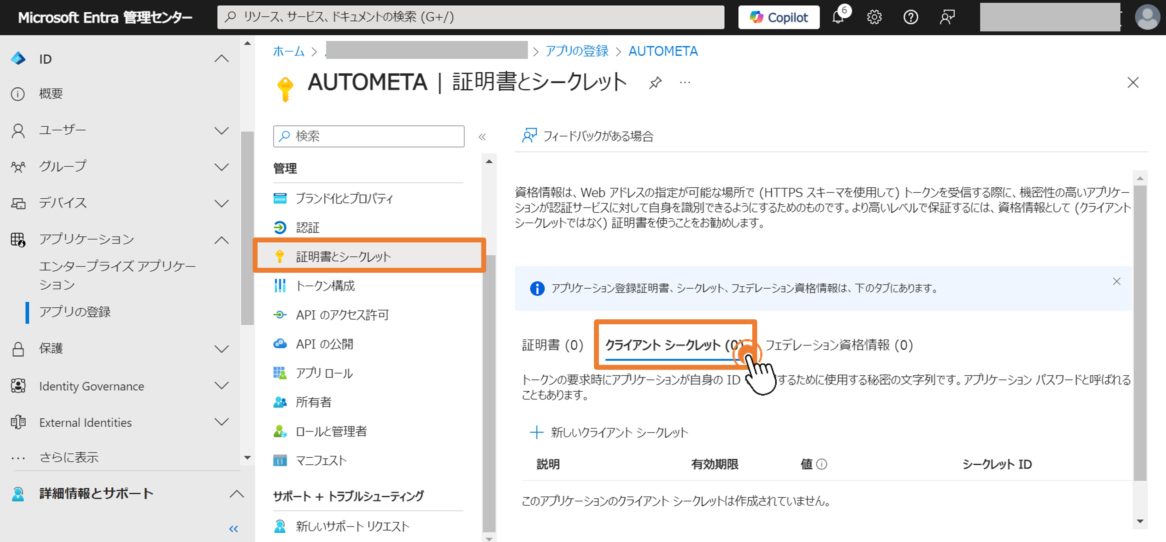The height and width of the screenshot is (542, 1166).
Task: Click フィードバックがある場合 button
Action: pos(588,136)
